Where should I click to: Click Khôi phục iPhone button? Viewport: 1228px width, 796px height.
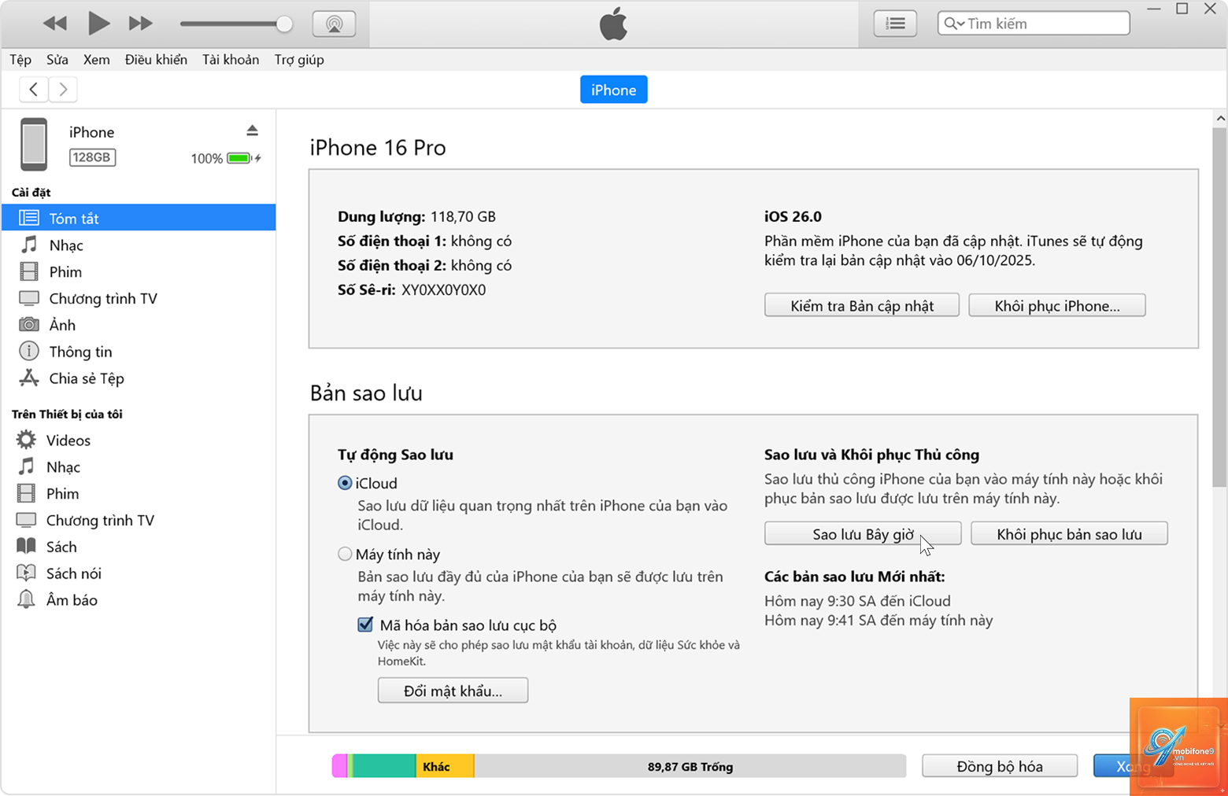coord(1057,305)
